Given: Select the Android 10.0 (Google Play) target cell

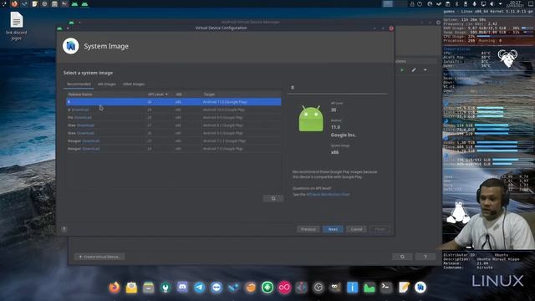Looking at the screenshot, I should 224,110.
